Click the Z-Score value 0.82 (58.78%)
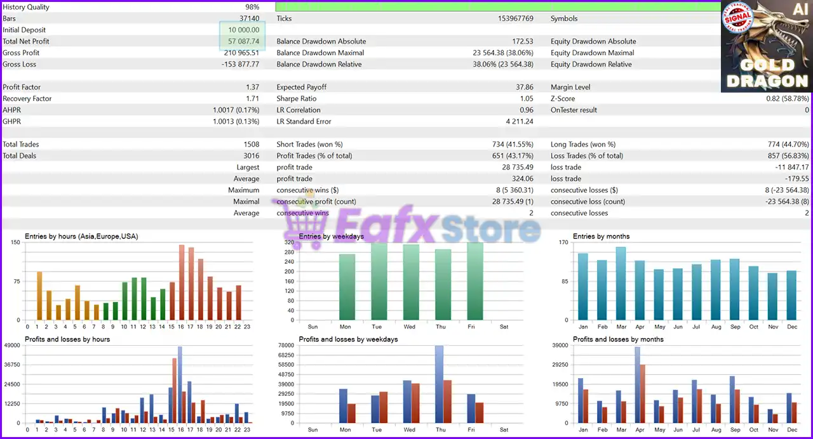The height and width of the screenshot is (439, 813). click(x=788, y=98)
